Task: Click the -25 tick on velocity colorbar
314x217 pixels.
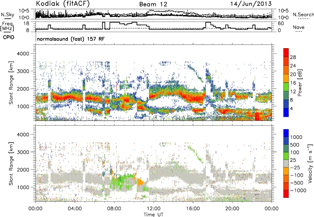Action: (295, 167)
